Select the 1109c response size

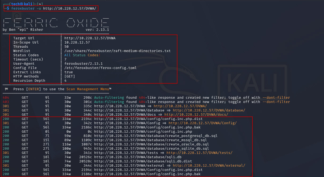87,140
